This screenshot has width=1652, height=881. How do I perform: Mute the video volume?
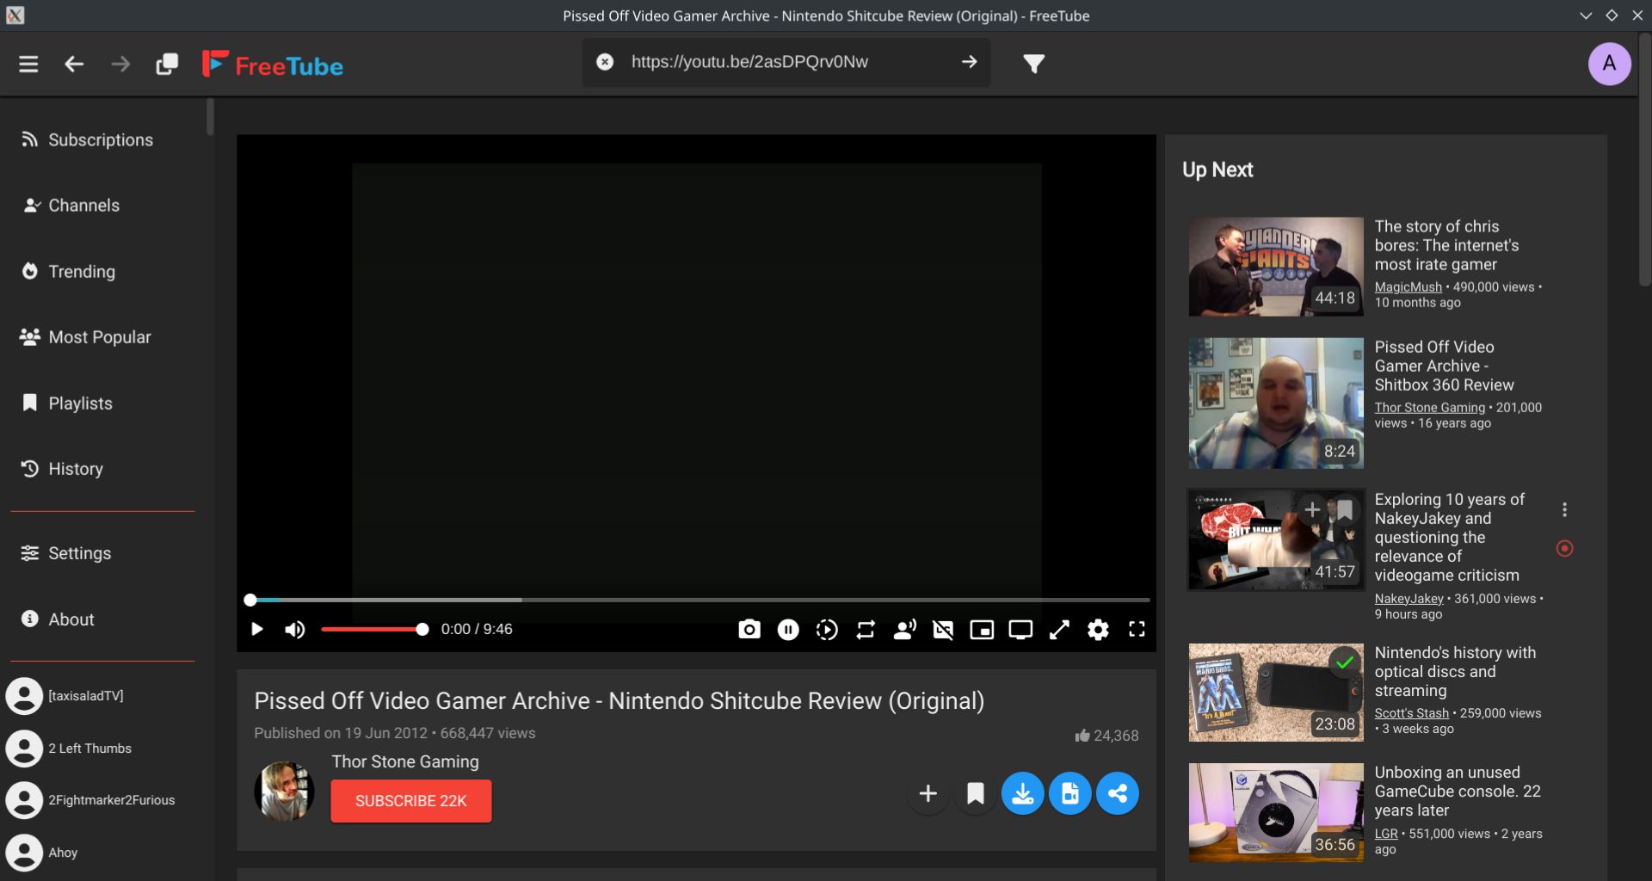(295, 630)
